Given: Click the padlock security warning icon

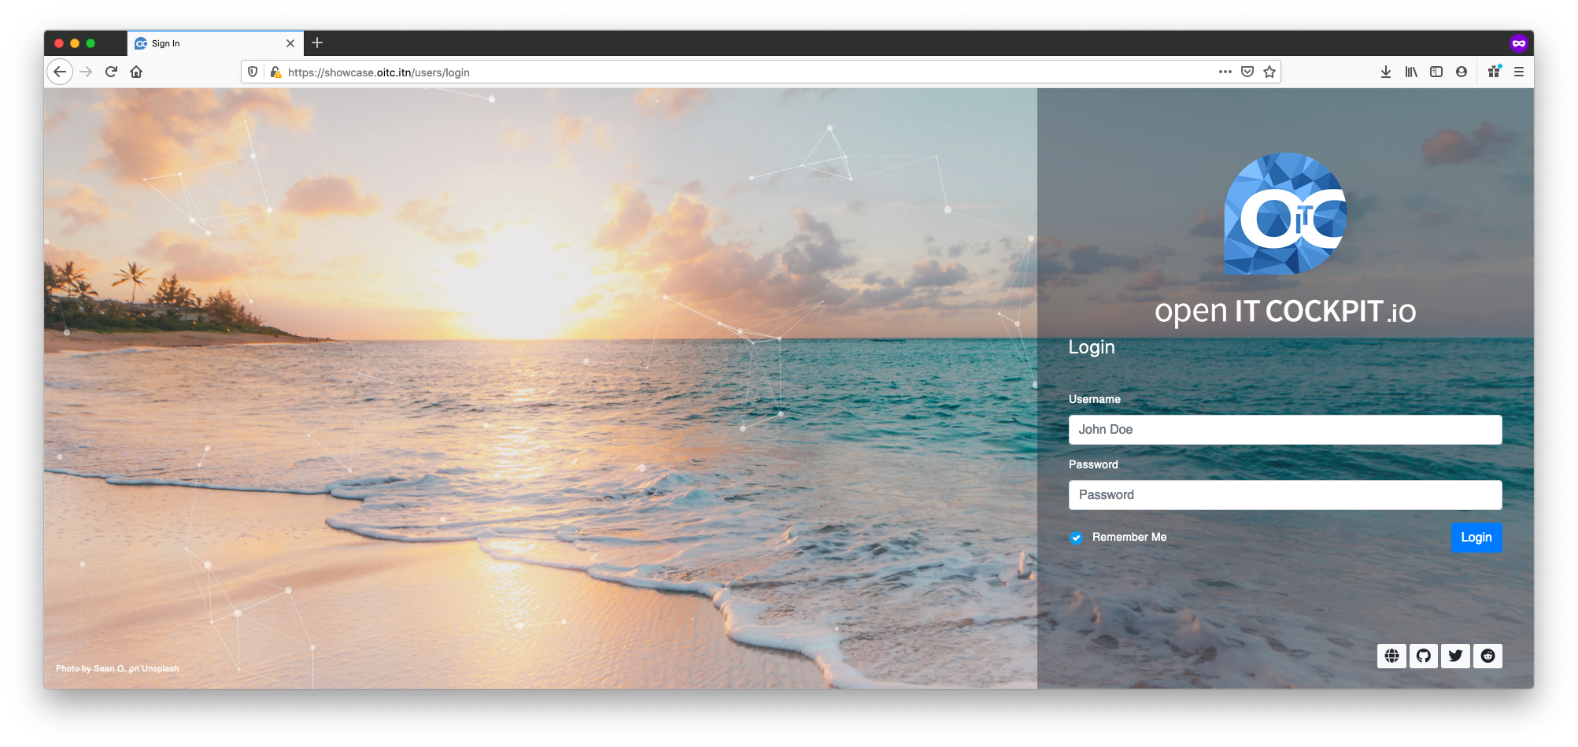Looking at the screenshot, I should 275,72.
